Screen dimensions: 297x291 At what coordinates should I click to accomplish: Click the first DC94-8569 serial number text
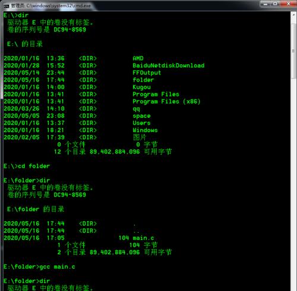point(70,30)
